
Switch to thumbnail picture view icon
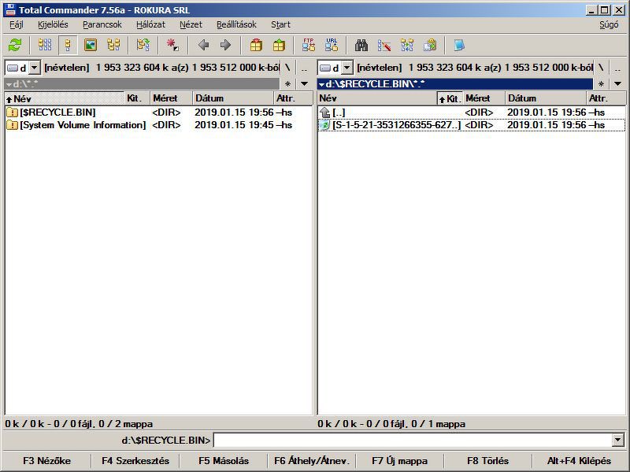pos(91,45)
